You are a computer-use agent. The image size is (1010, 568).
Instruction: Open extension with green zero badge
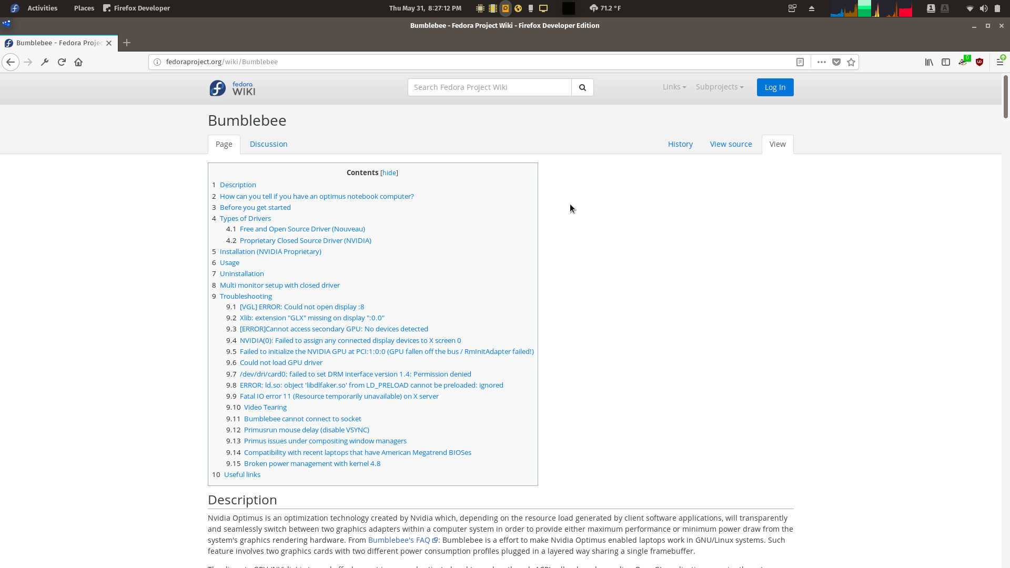(x=963, y=62)
